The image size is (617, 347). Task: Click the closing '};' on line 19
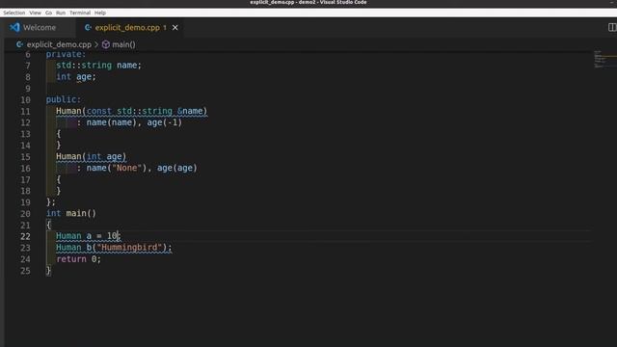tap(51, 202)
